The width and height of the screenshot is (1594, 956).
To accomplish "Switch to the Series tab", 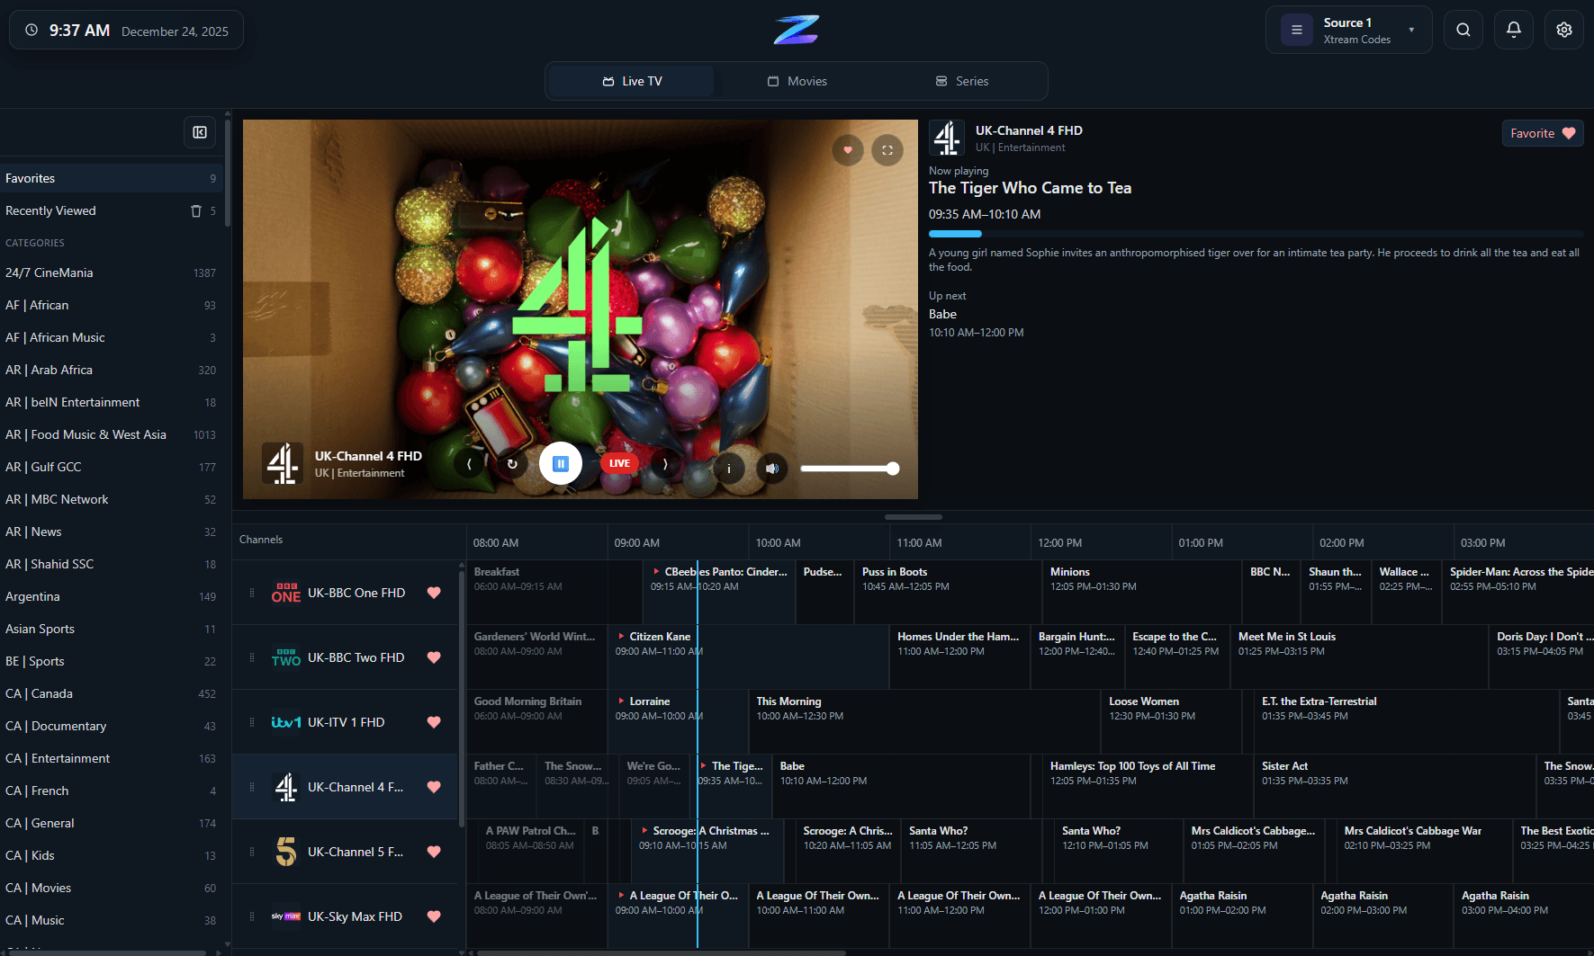I will tap(961, 81).
